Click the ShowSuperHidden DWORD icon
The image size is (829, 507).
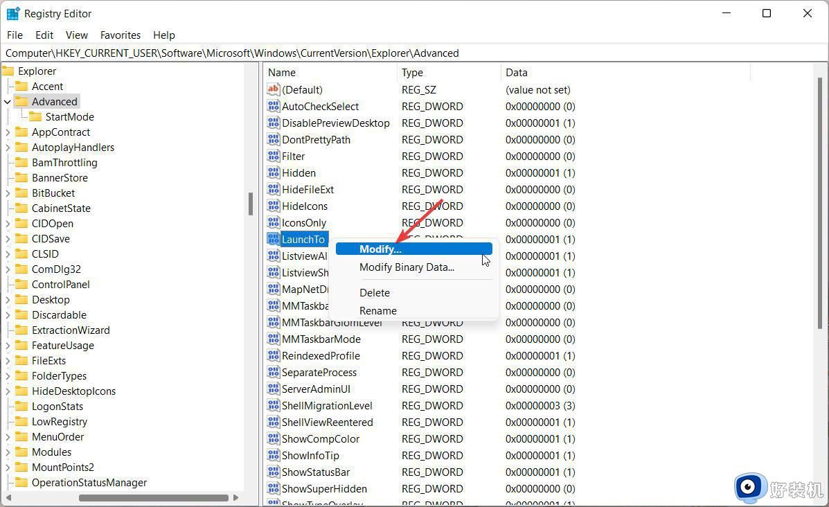[274, 488]
